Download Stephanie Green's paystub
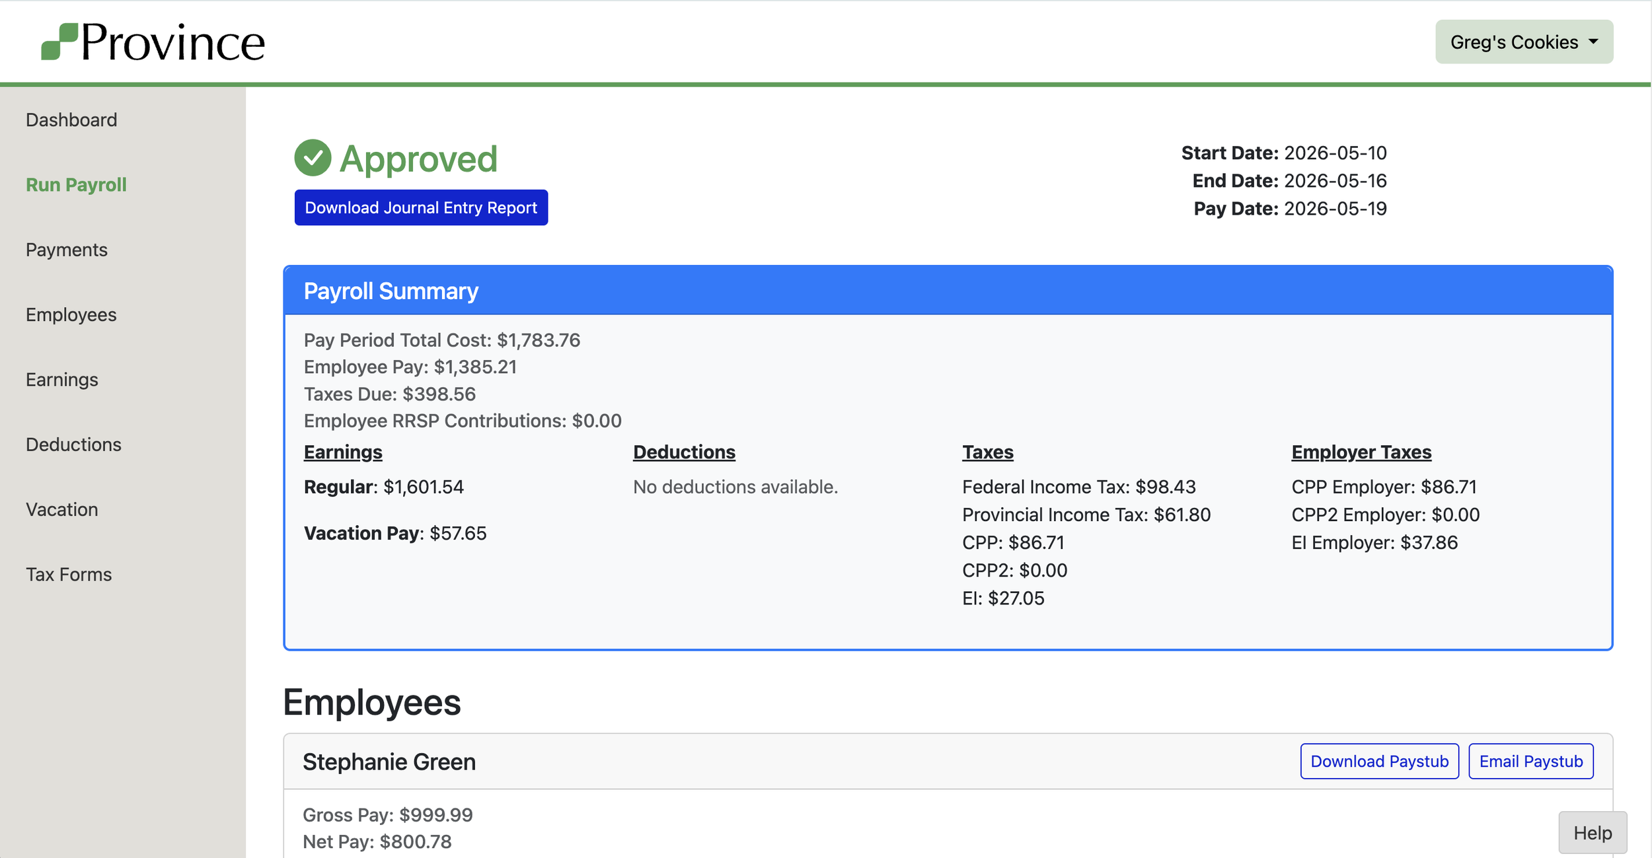The height and width of the screenshot is (858, 1652). point(1379,762)
